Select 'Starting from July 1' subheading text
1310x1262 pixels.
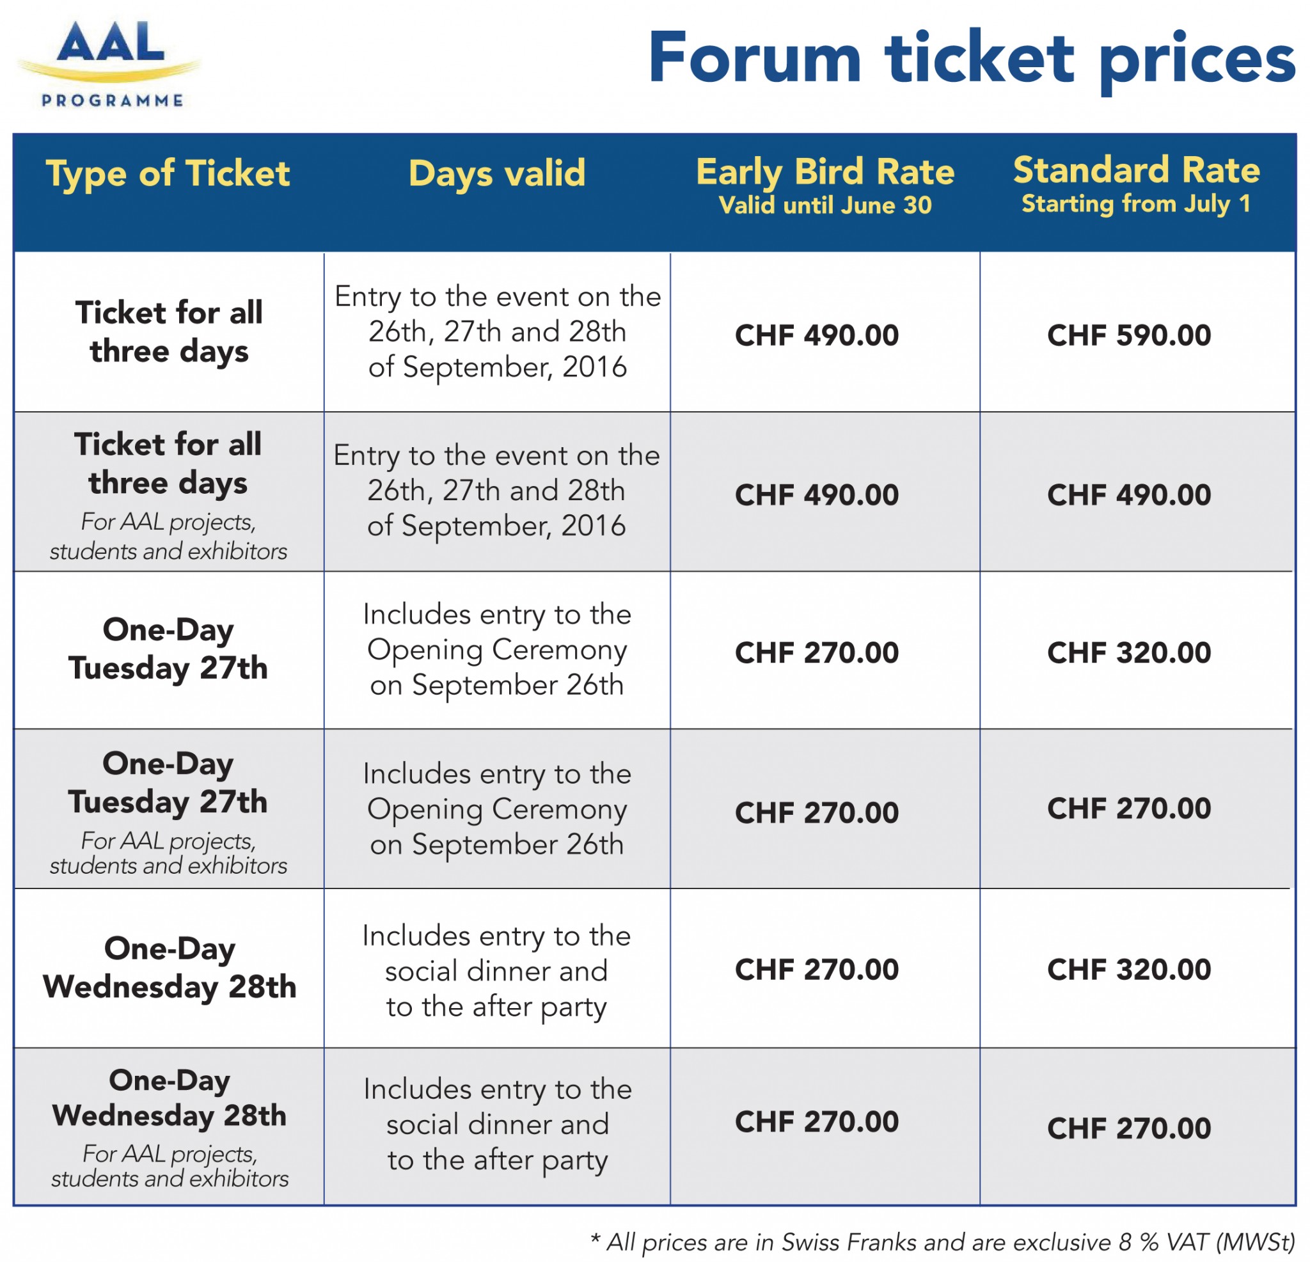pyautogui.click(x=1136, y=203)
